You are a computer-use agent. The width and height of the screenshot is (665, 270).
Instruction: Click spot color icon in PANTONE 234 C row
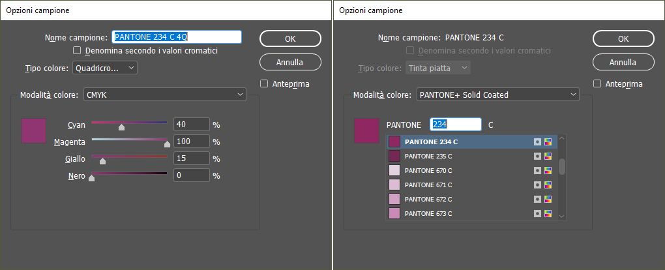(537, 142)
